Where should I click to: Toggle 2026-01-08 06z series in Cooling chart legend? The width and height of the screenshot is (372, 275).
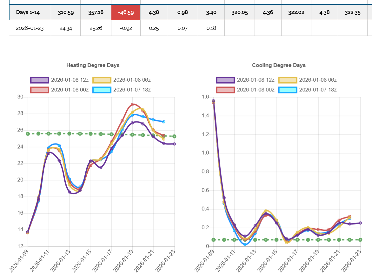288,80
